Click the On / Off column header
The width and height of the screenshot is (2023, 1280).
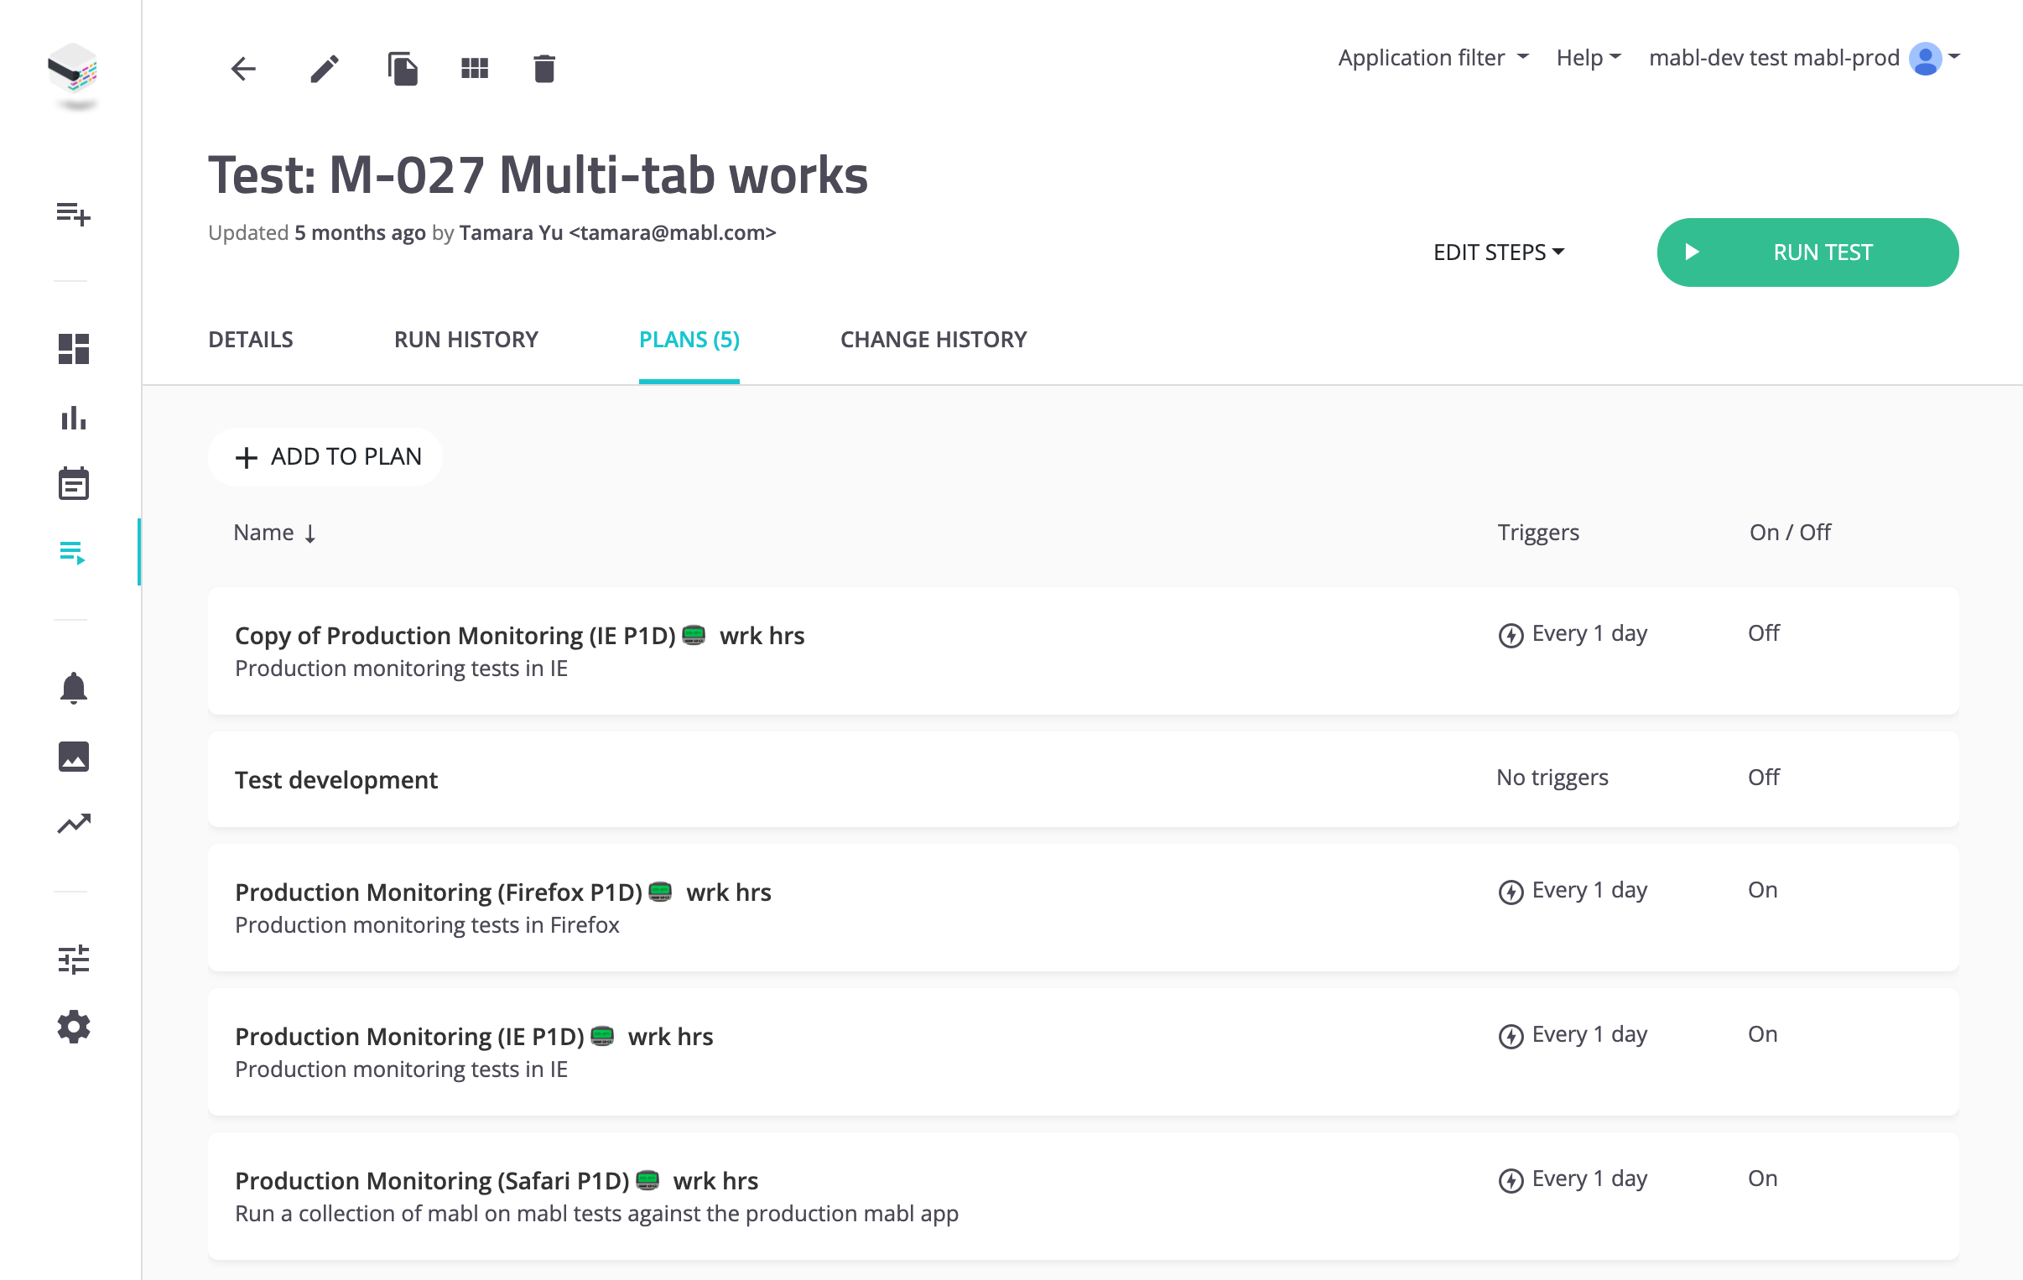(x=1790, y=532)
